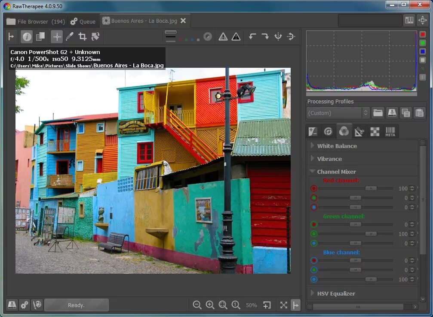
Task: Select the straighten/rotate tool
Action: [95, 37]
